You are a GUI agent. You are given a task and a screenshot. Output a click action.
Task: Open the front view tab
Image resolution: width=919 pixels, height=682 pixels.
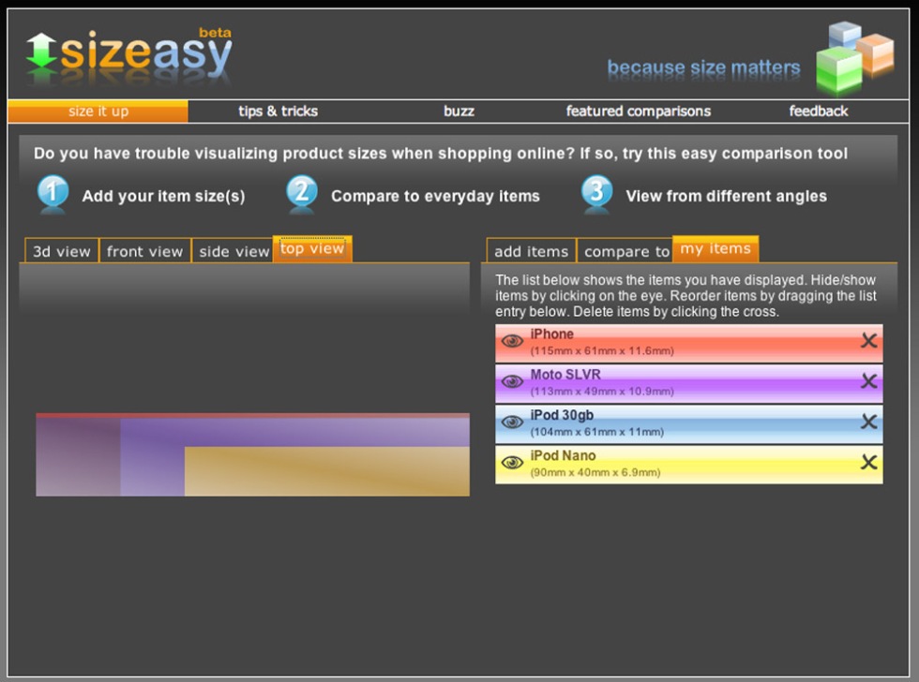144,251
